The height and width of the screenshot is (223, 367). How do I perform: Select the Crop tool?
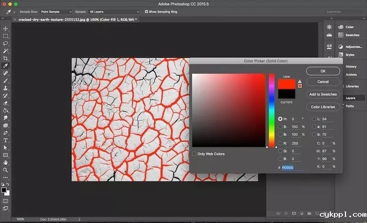tap(6, 59)
